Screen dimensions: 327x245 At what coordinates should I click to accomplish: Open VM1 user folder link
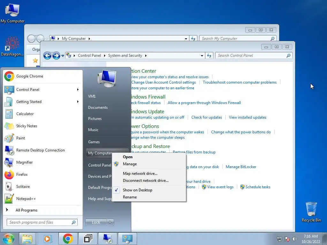tap(92, 96)
